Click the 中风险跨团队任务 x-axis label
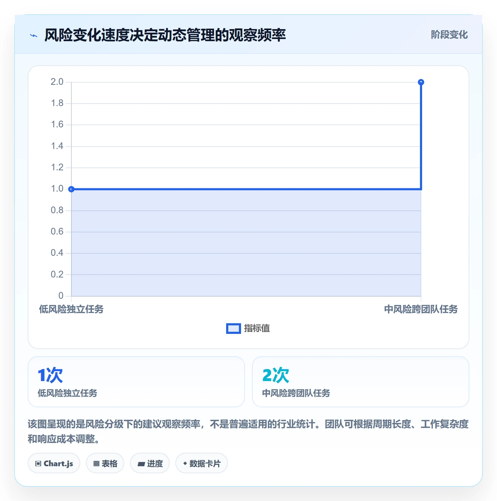This screenshot has height=501, width=497. [421, 309]
